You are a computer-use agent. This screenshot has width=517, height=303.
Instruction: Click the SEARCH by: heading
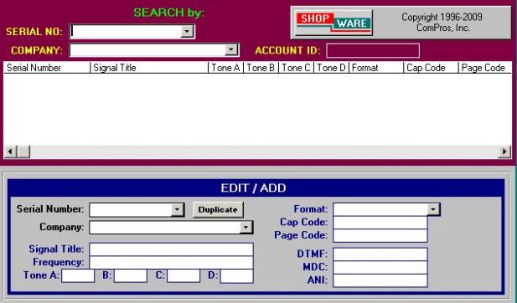click(x=168, y=13)
